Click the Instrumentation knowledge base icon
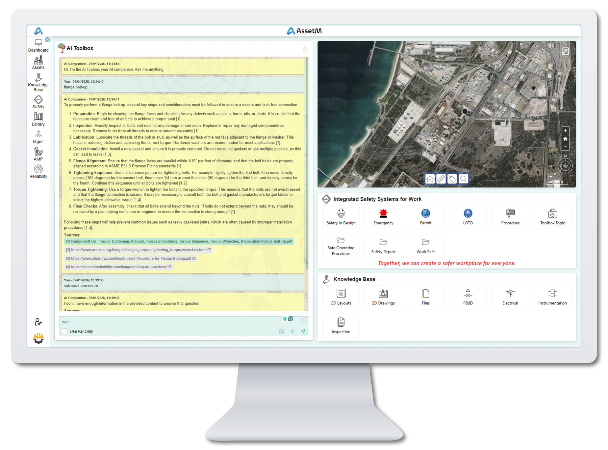608x450 pixels. (x=553, y=297)
